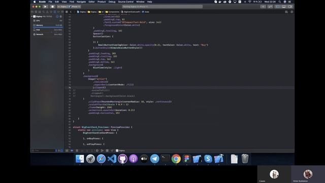325x183 pixels.
Task: Open Simulate Location arrow in debug bar
Action: click(x=112, y=150)
